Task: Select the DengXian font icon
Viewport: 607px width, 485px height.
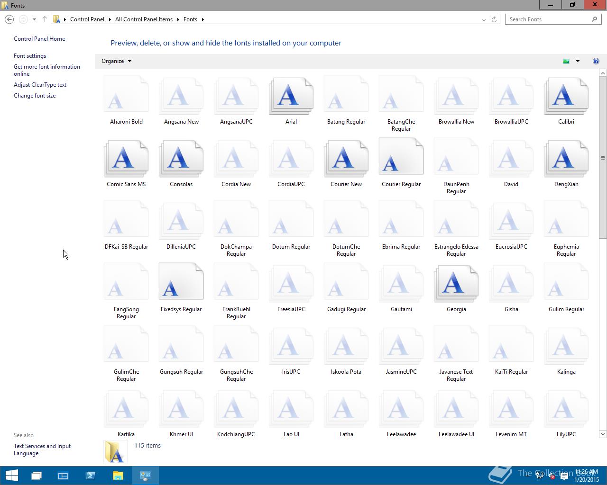Action: coord(566,159)
